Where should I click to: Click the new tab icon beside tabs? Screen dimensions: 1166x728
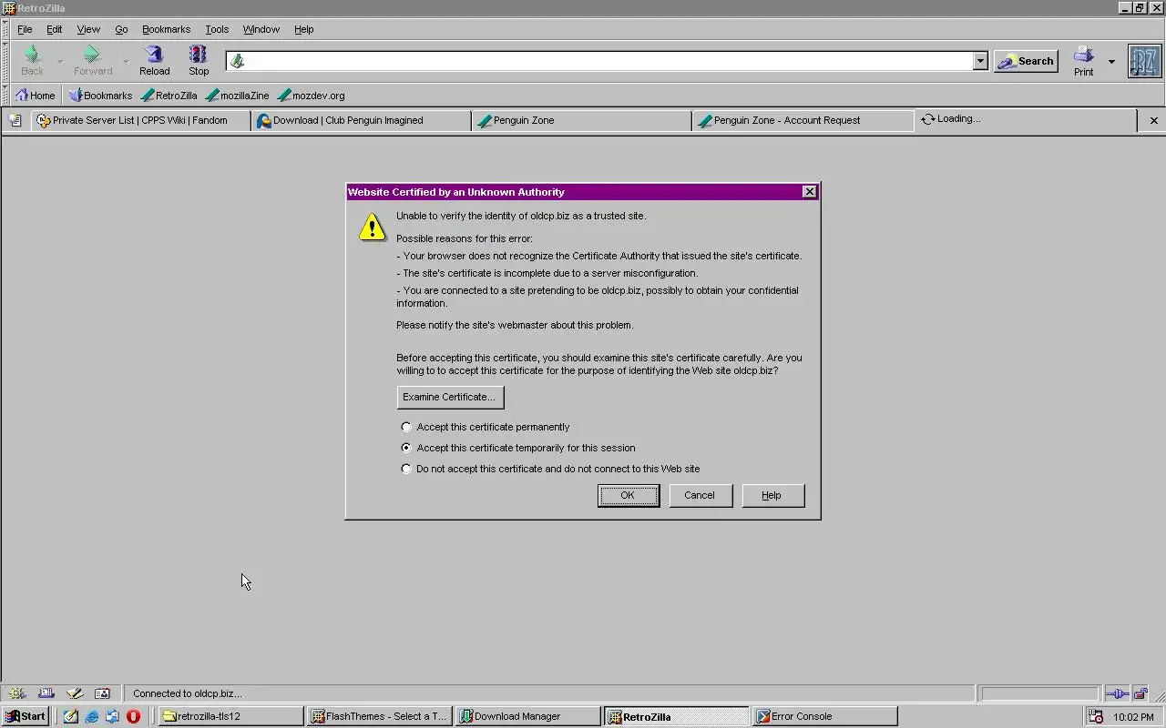tap(15, 120)
